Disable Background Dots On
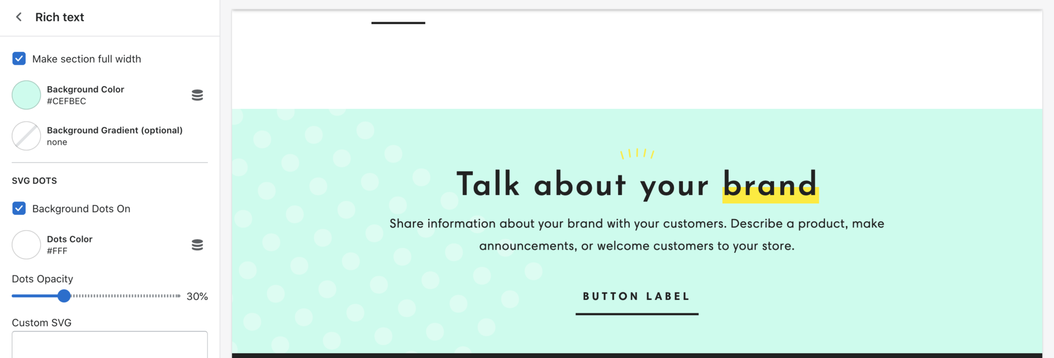1054x358 pixels. [19, 209]
